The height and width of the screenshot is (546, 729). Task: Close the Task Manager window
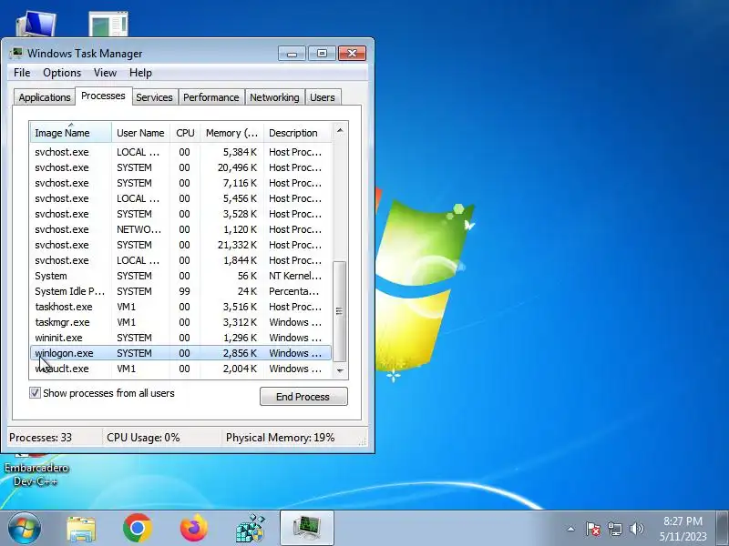352,54
